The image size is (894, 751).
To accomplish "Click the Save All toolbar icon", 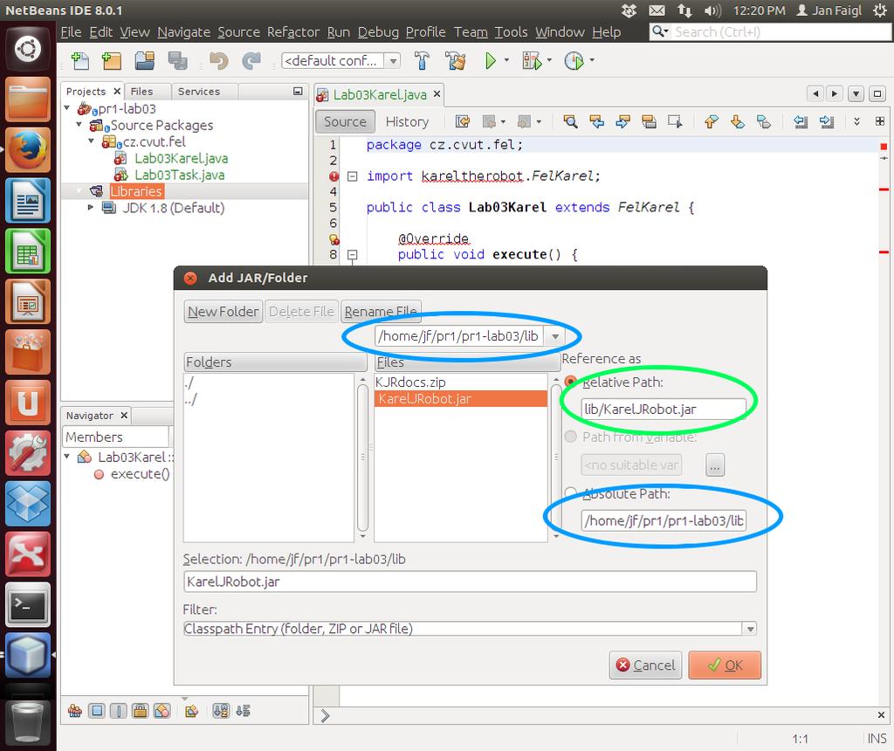I will click(177, 60).
